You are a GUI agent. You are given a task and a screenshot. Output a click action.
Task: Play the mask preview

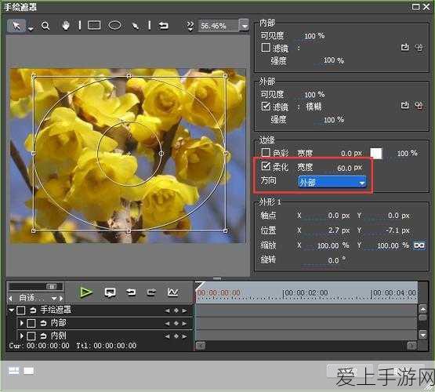click(86, 292)
